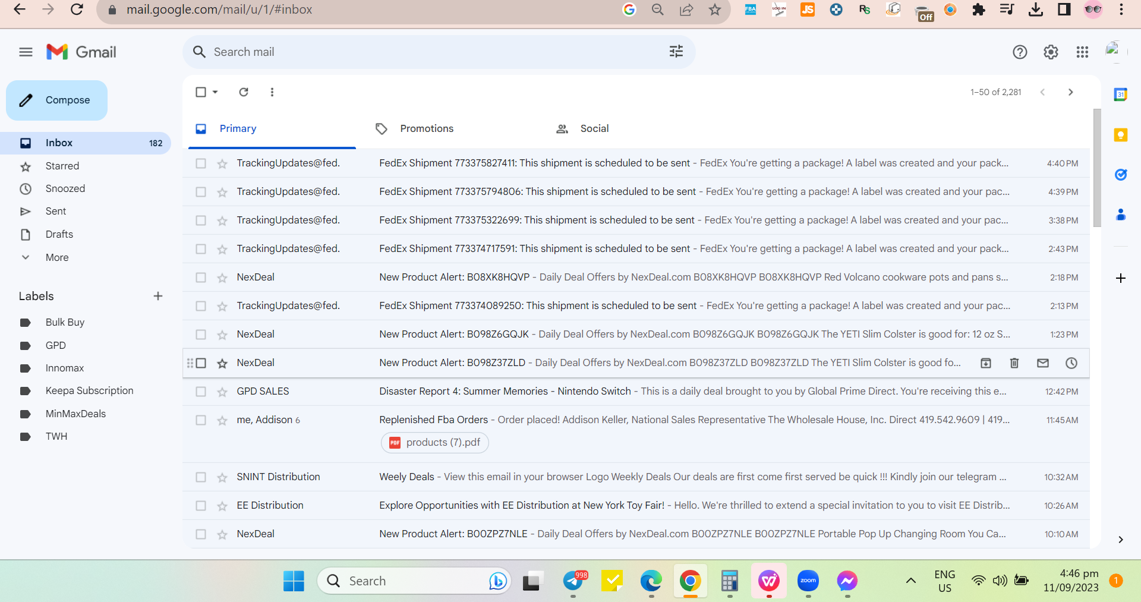The image size is (1141, 602).
Task: Star the FedEx Shipment 773374717591 email
Action: [x=222, y=249]
